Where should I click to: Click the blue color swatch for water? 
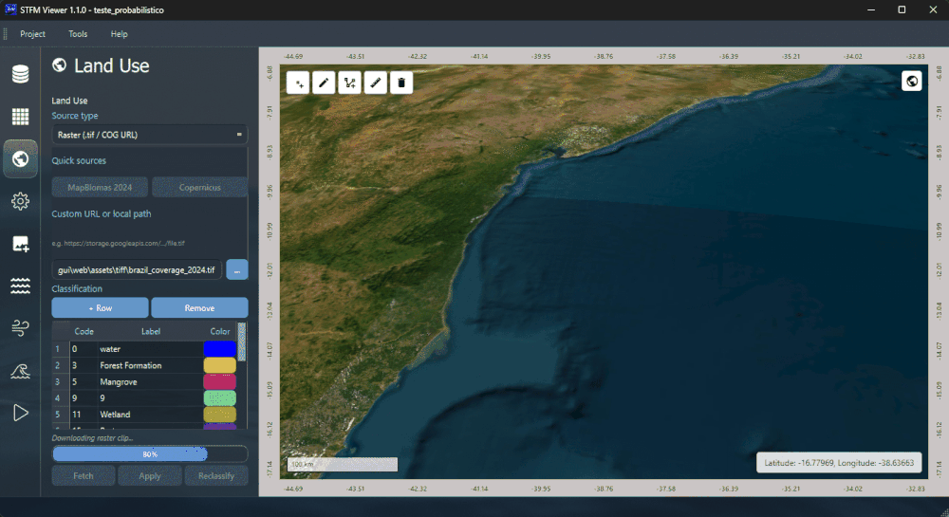tap(220, 349)
